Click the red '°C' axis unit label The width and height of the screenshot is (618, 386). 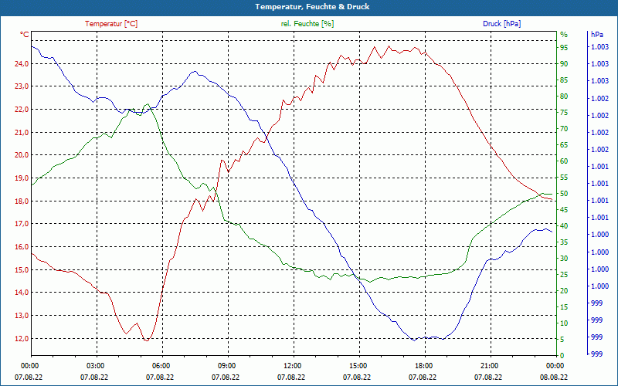[x=25, y=35]
